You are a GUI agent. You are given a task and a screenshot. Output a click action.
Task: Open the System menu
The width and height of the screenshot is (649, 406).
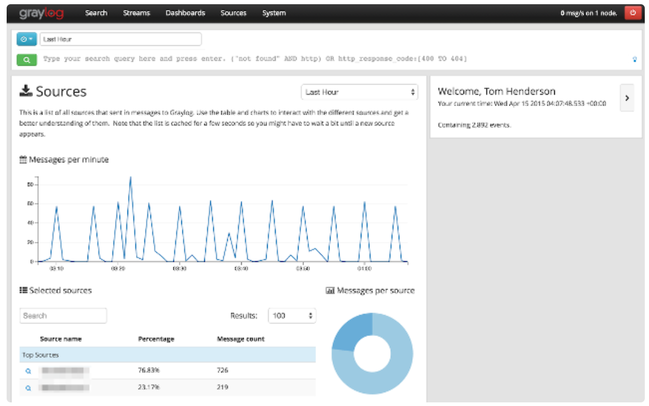[x=274, y=13]
